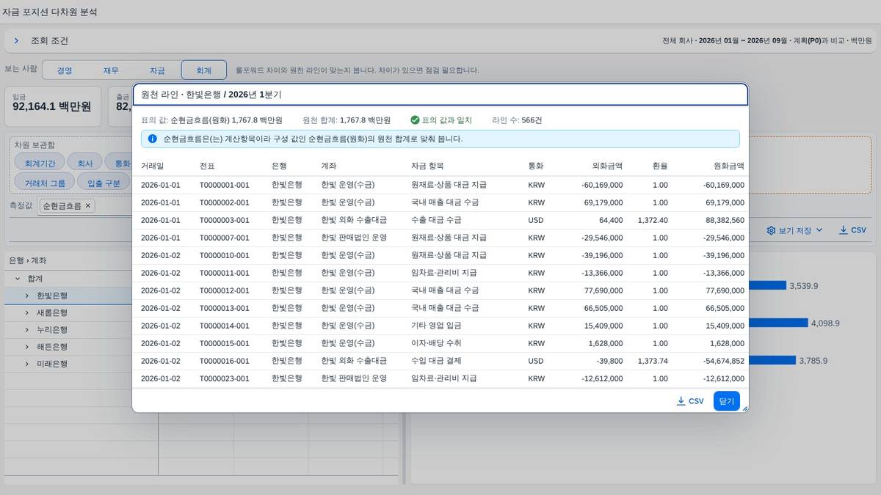Click the 회계기간 dimension chip
The width and height of the screenshot is (881, 495).
pyautogui.click(x=40, y=164)
